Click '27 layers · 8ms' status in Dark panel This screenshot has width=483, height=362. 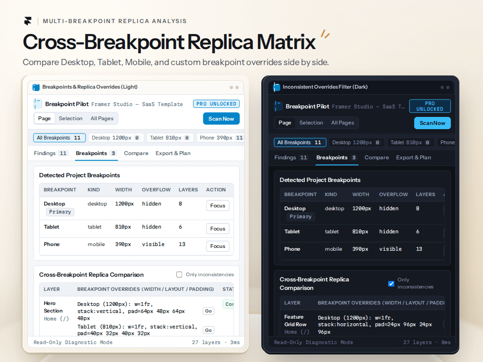(x=426, y=342)
